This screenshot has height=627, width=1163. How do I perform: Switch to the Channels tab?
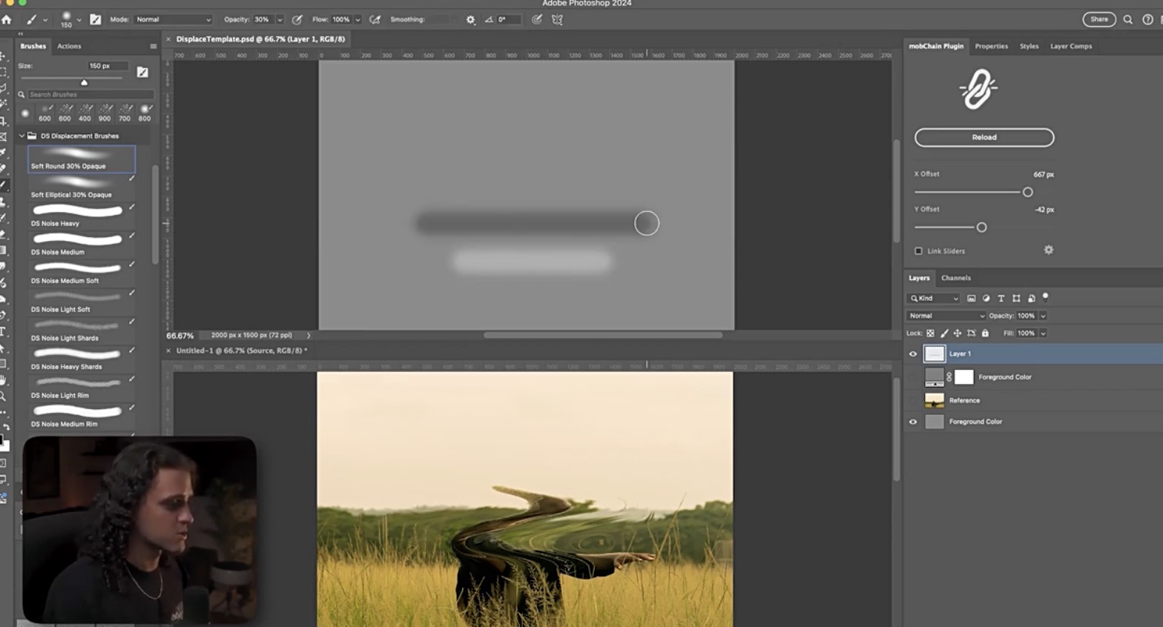tap(955, 278)
